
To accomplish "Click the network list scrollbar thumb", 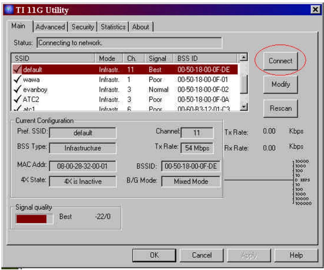I will tap(244, 84).
